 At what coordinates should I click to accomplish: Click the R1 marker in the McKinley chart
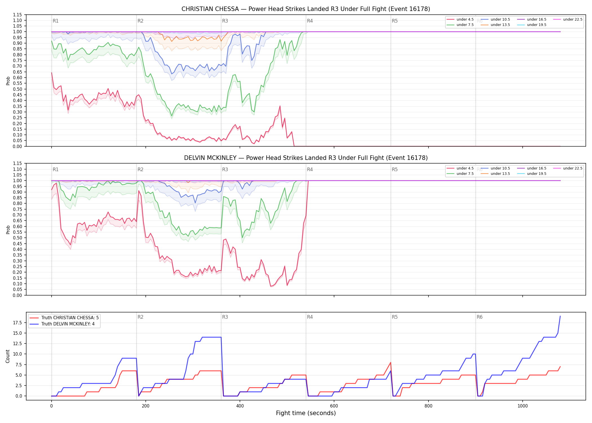[x=56, y=169]
